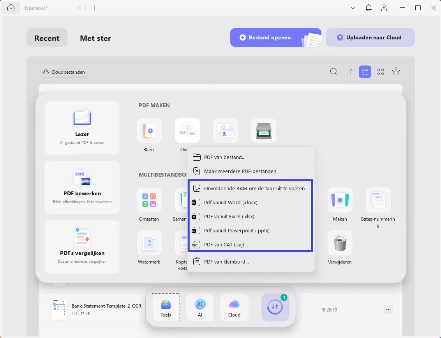This screenshot has width=441, height=338.
Task: Open the Omzetten tool
Action: click(149, 200)
